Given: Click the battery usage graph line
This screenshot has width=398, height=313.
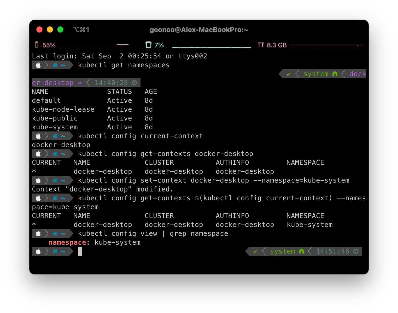Looking at the screenshot, I should coord(94,46).
